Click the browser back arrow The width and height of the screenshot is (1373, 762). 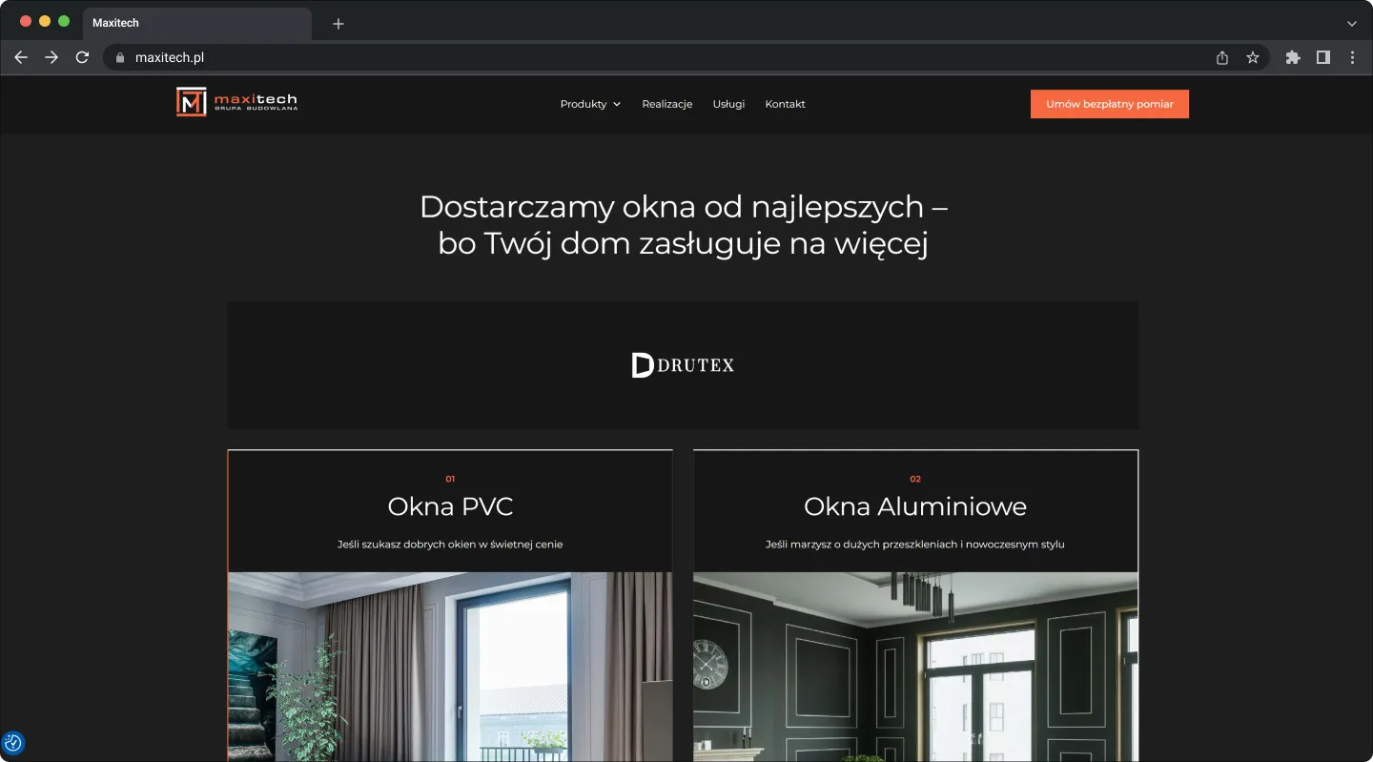coord(21,57)
